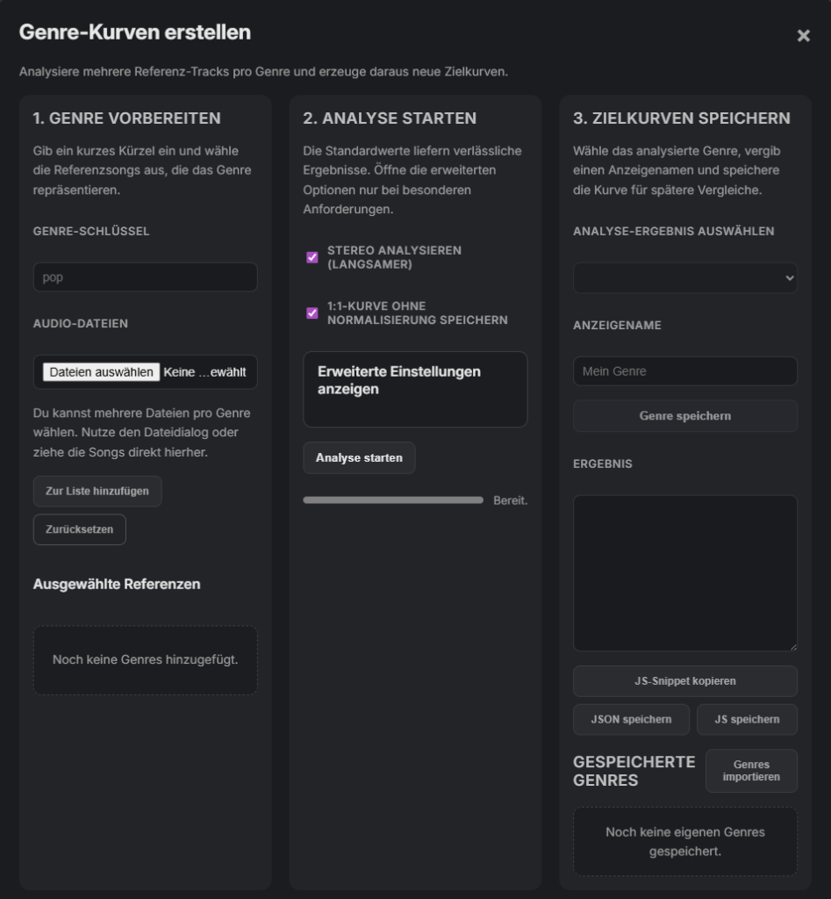Viewport: 831px width, 899px height.
Task: Toggle 1:1-Kurve ohne Normalisierung speichern checkbox
Action: tap(312, 313)
